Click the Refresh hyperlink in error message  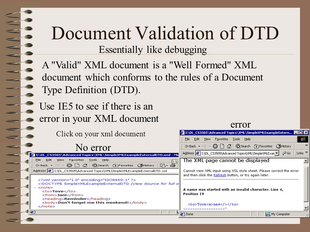(x=220, y=175)
